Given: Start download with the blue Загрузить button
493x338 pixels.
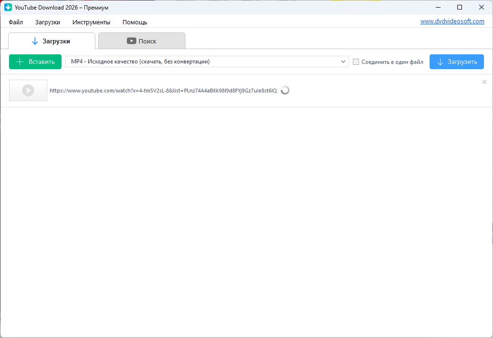Looking at the screenshot, I should (456, 61).
